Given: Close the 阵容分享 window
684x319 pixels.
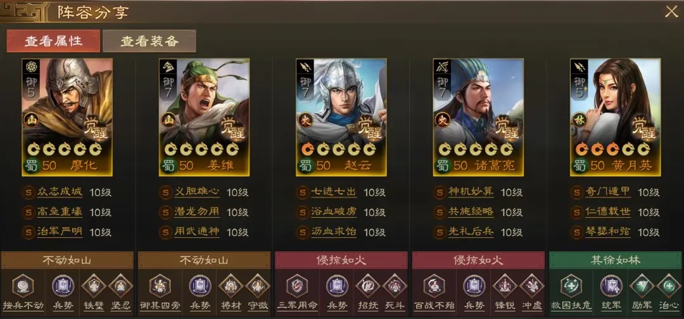Looking at the screenshot, I should [x=671, y=12].
